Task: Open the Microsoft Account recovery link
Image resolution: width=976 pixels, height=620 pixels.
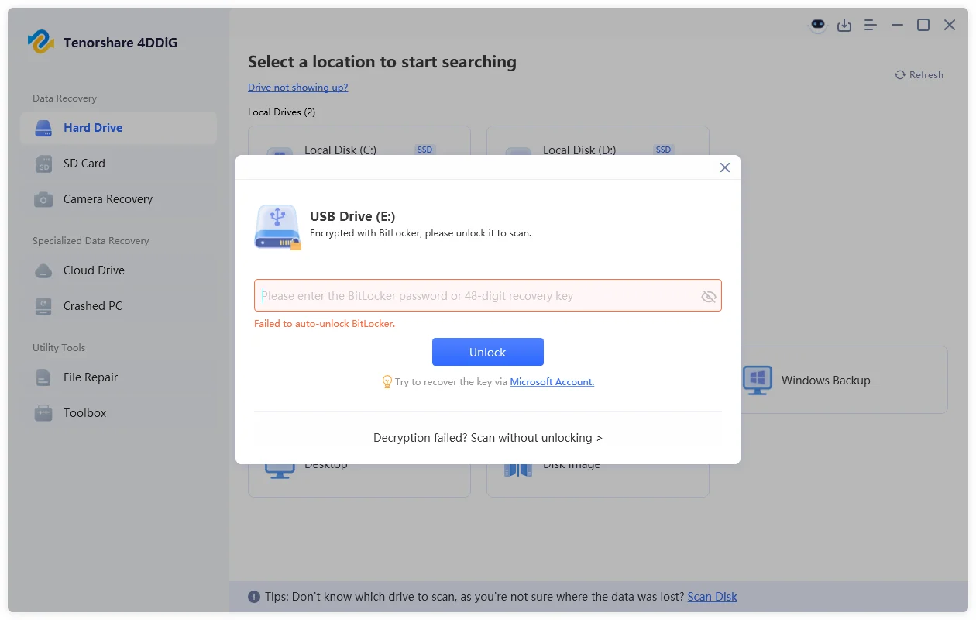Action: point(552,381)
